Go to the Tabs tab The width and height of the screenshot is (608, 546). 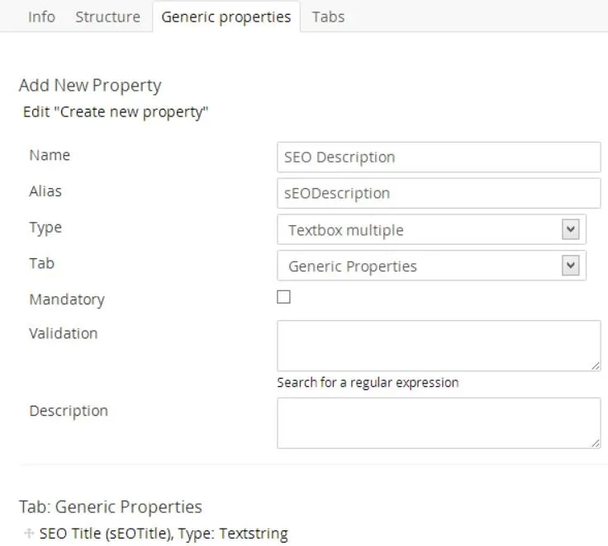click(328, 16)
